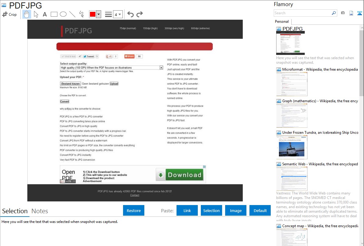Choose the straight line tool
Viewport: 364px width, 246px height.
[x=72, y=14]
